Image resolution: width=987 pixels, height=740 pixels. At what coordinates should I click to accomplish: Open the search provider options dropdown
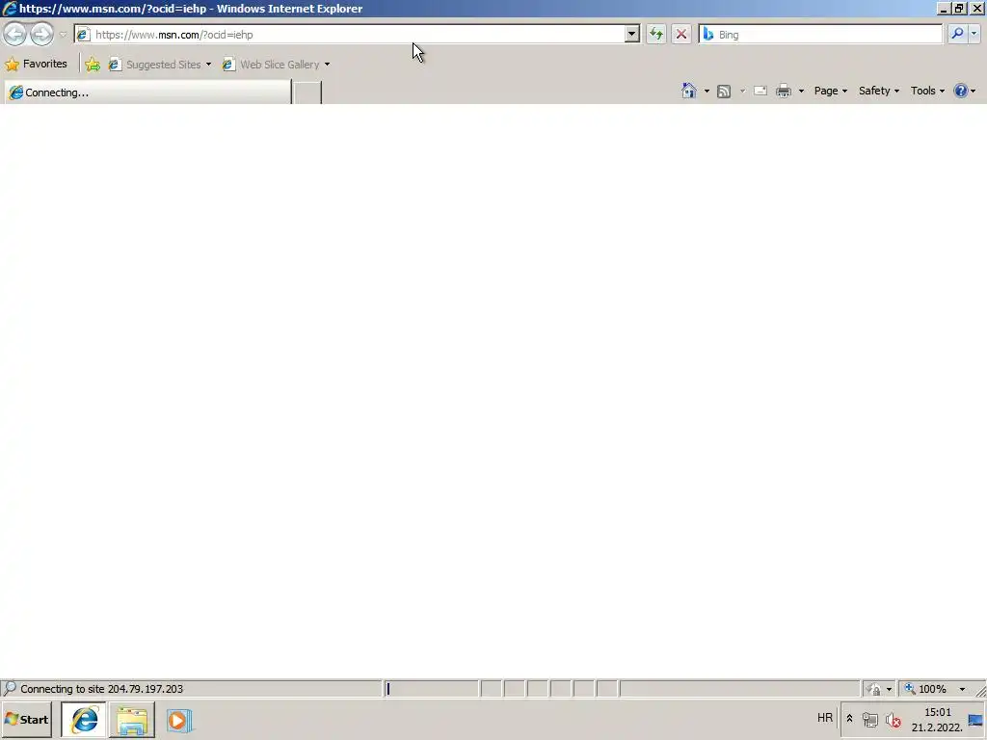click(x=974, y=34)
